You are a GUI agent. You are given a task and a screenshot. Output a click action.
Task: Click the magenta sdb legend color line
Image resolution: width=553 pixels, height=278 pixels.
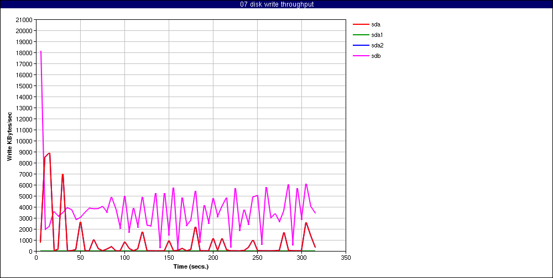click(x=361, y=56)
